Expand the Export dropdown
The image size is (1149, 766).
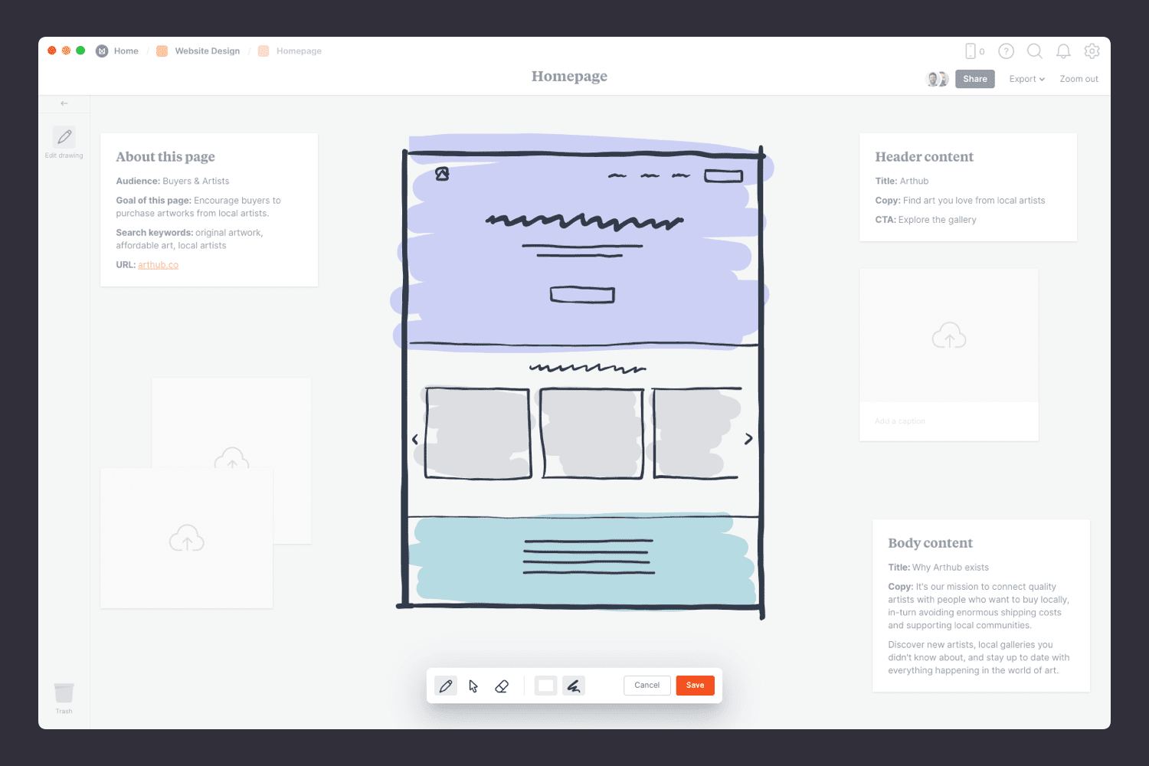[1026, 78]
